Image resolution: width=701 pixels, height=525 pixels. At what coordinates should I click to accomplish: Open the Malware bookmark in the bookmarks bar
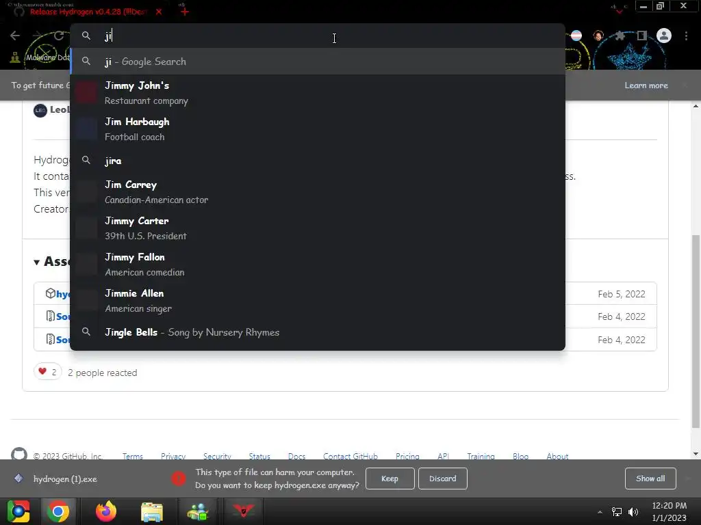(40, 57)
